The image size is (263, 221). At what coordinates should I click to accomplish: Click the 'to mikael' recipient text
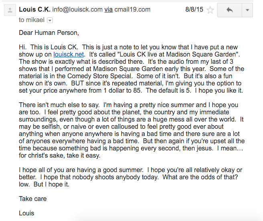pyautogui.click(x=32, y=20)
